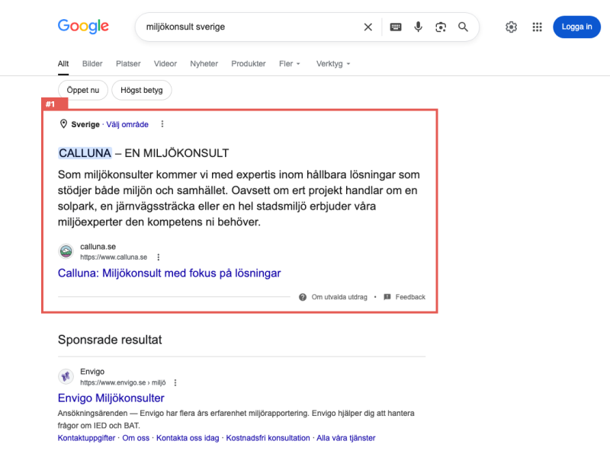Open options menu beside Envigo URL
Viewport: 610px width, 457px height.
pyautogui.click(x=175, y=383)
